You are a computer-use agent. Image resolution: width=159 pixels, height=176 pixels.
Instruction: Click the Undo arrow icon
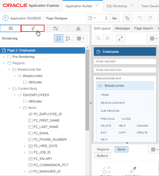(x=140, y=18)
